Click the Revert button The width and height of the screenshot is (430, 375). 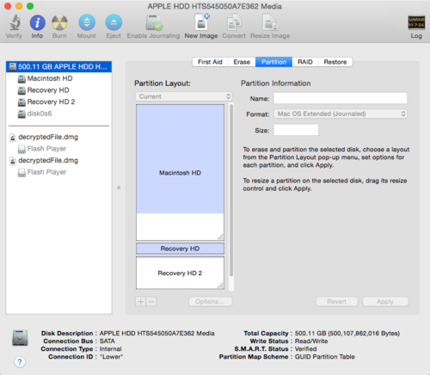coord(337,302)
